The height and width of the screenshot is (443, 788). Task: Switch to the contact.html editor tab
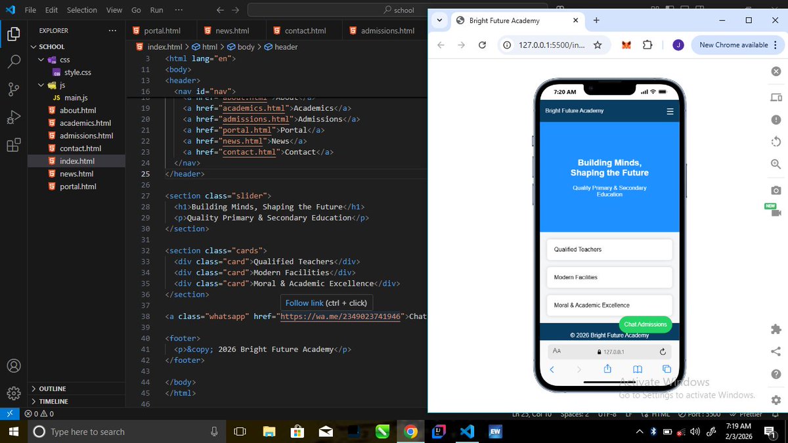tap(305, 31)
